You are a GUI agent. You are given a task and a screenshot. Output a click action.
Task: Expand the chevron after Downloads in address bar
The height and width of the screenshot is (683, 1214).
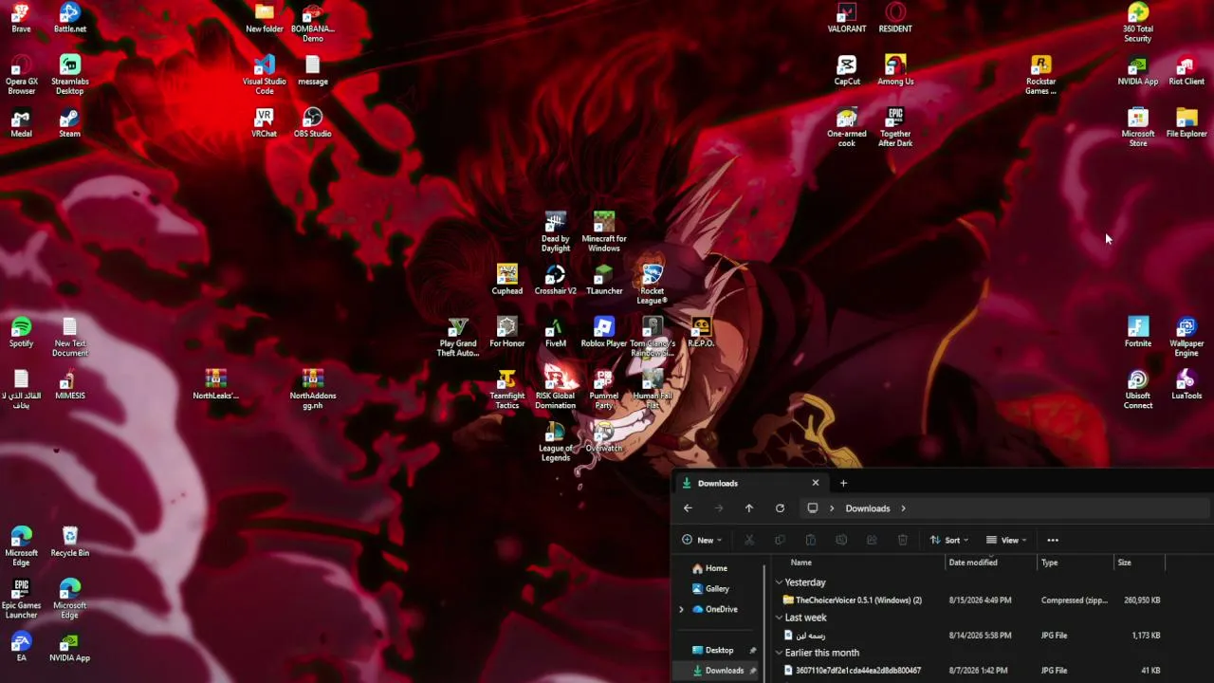coord(903,508)
